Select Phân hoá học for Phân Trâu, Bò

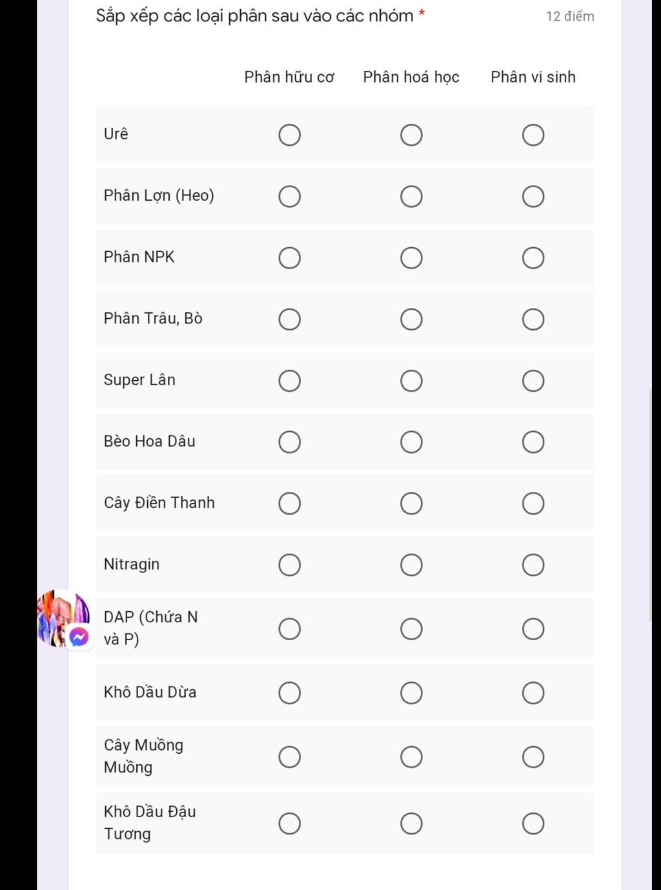411,319
